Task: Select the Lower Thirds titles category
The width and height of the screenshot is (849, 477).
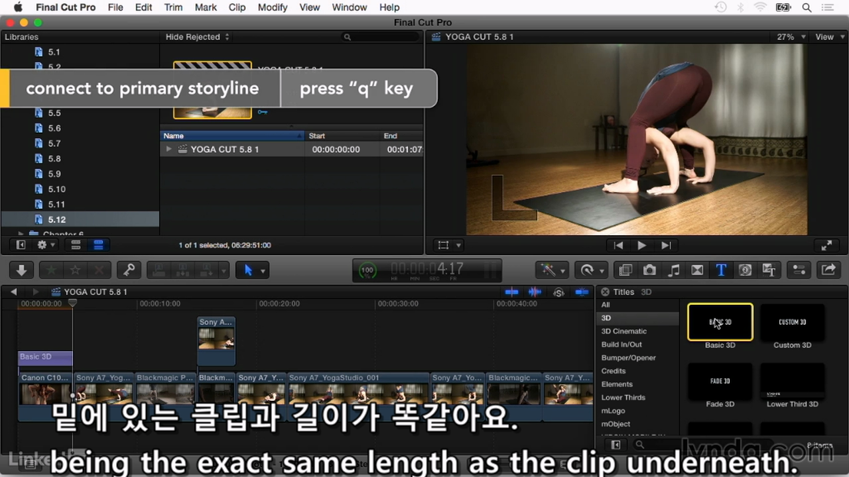Action: coord(623,397)
